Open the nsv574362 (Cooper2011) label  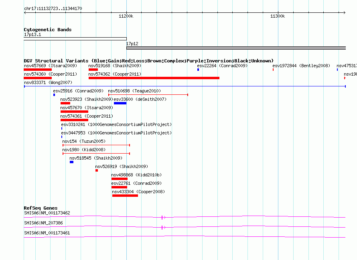click(115, 74)
